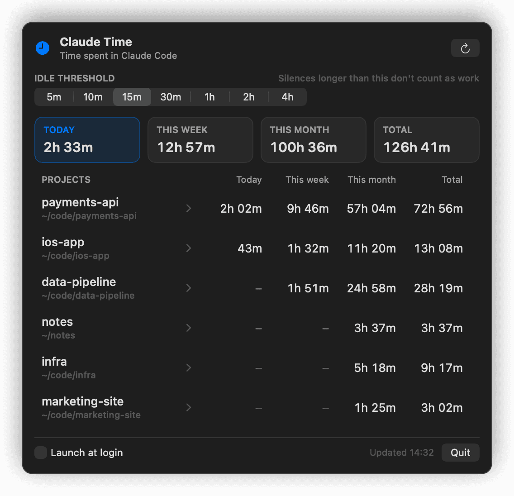This screenshot has width=514, height=496.
Task: Click payments-api week value 9h 46m
Action: coord(308,209)
